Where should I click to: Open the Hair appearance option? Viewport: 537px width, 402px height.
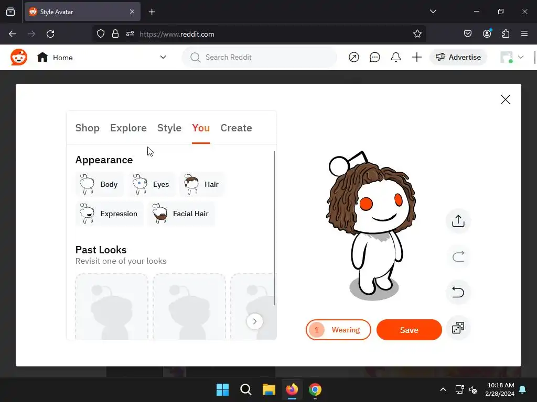[x=202, y=184]
